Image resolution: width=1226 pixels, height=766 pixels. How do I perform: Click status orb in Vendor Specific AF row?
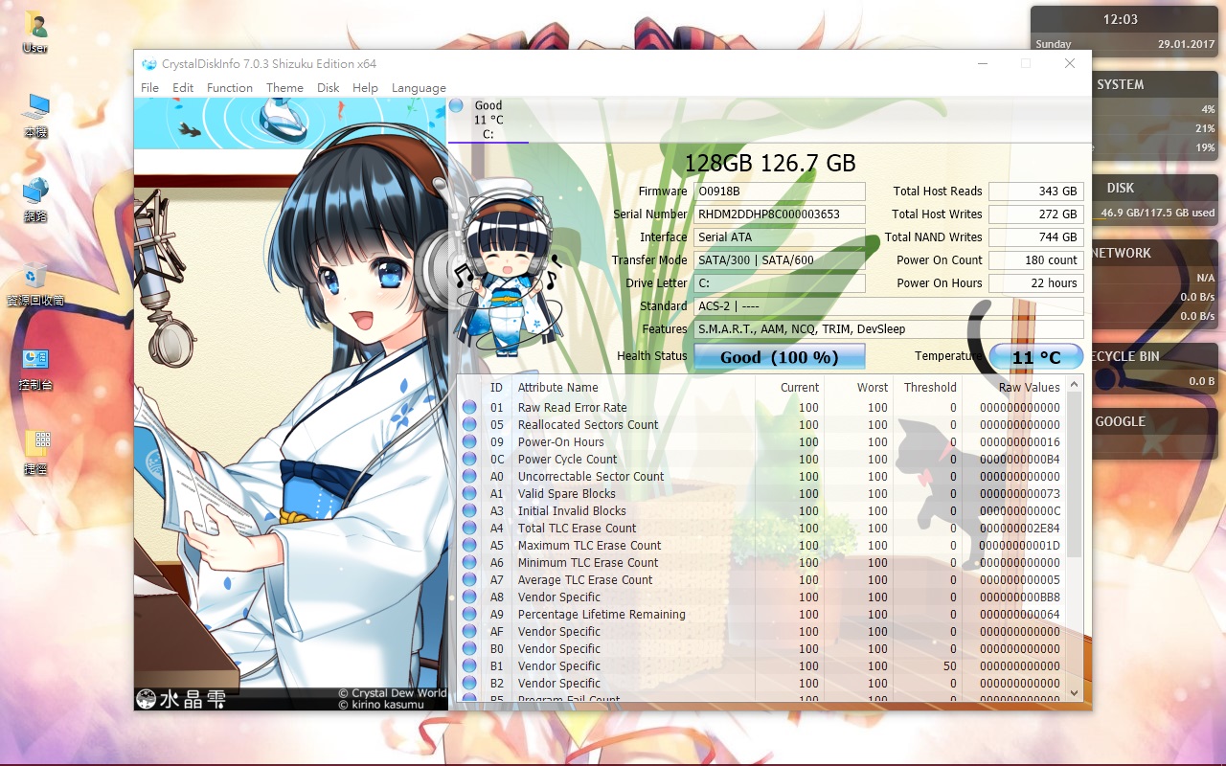[469, 632]
